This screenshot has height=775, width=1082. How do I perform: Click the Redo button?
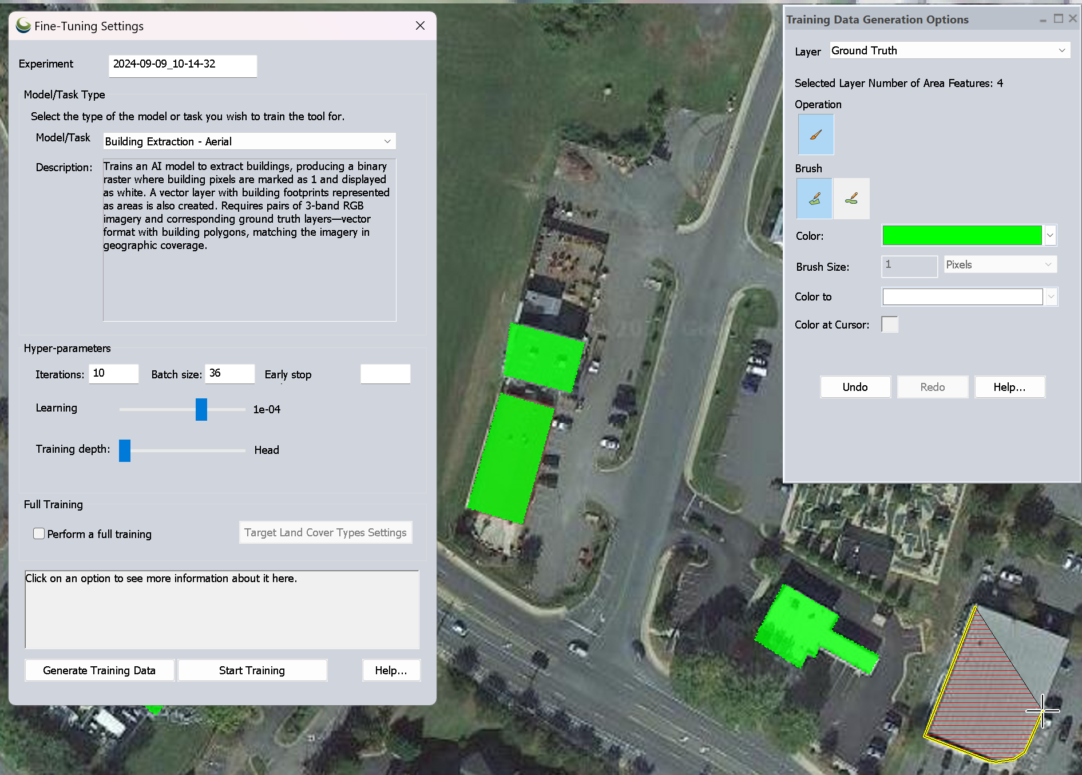pyautogui.click(x=933, y=387)
